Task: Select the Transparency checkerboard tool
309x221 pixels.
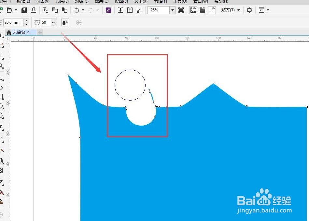Action: [1, 170]
